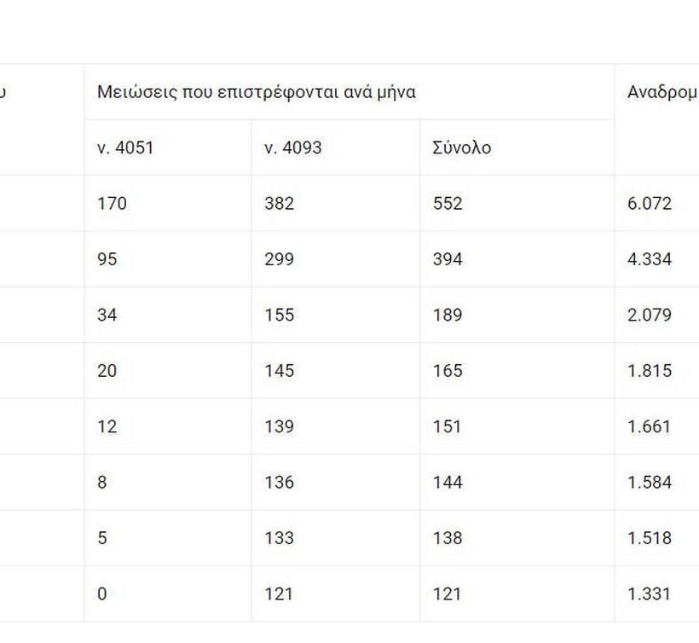Viewport: 699px width, 643px height.
Task: Select the 'ν. 4051' column header
Action: click(125, 148)
